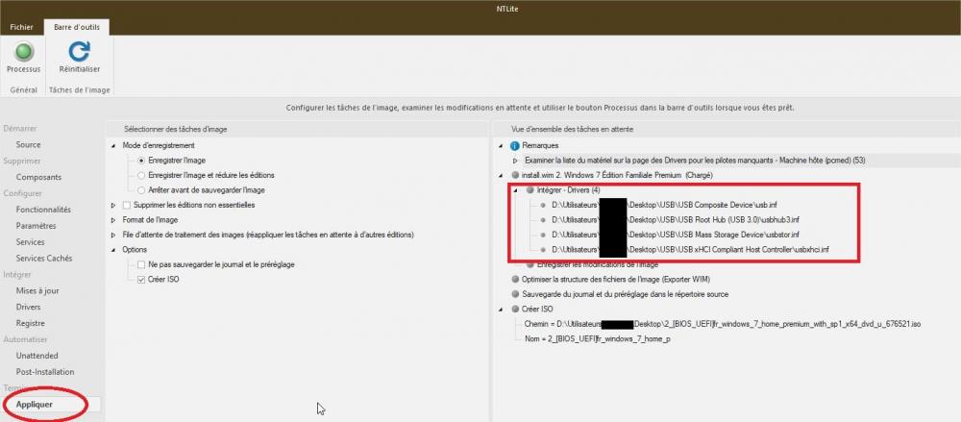This screenshot has width=961, height=422.
Task: Expand File d'attente de traitement section
Action: click(x=113, y=235)
